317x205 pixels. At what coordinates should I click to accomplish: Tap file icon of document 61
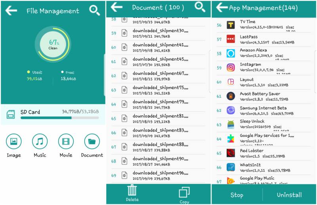coord(124,61)
